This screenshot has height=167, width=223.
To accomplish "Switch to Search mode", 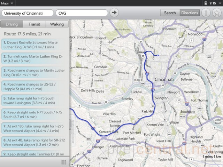I will coord(170,13).
